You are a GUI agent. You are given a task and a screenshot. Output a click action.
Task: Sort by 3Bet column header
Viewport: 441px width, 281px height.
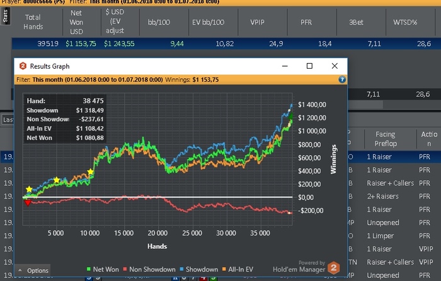click(x=356, y=22)
